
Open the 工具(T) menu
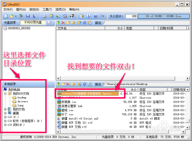click(47, 10)
